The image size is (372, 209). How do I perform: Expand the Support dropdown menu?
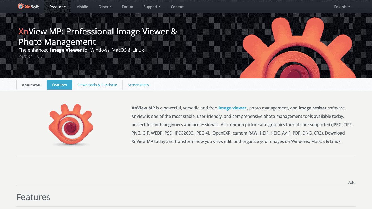pyautogui.click(x=152, y=7)
